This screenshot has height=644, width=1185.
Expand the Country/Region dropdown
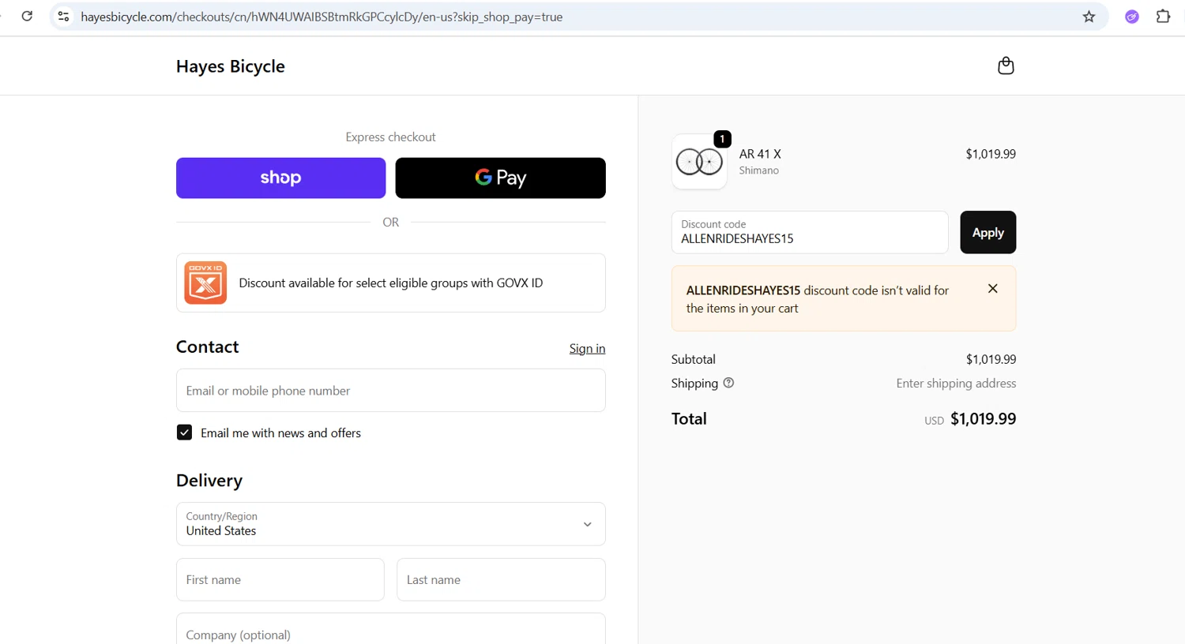click(391, 524)
